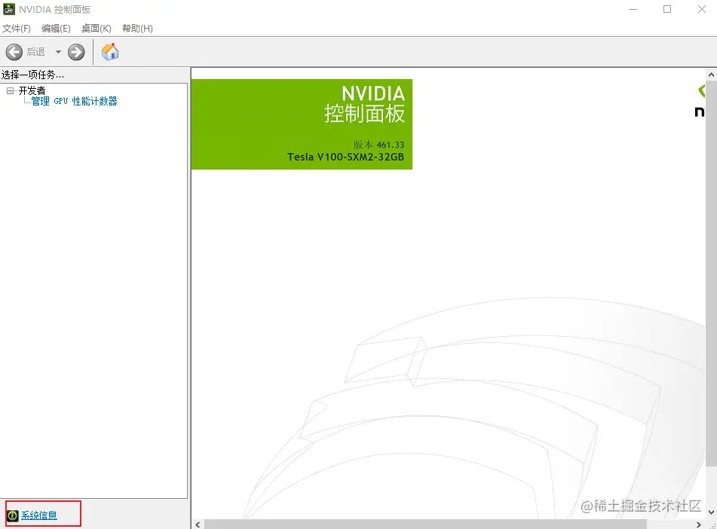Click the vertical scrollbar down arrow
Viewport: 717px width, 529px height.
click(x=711, y=512)
